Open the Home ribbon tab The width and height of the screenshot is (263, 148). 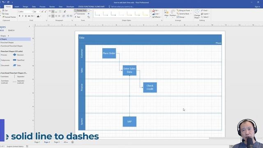[8, 7]
